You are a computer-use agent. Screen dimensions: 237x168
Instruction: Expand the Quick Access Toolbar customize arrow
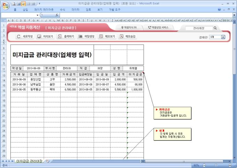pyautogui.click(x=40, y=3)
